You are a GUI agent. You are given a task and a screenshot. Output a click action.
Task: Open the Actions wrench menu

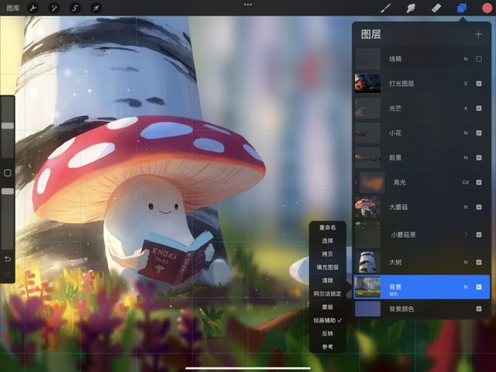(x=33, y=8)
